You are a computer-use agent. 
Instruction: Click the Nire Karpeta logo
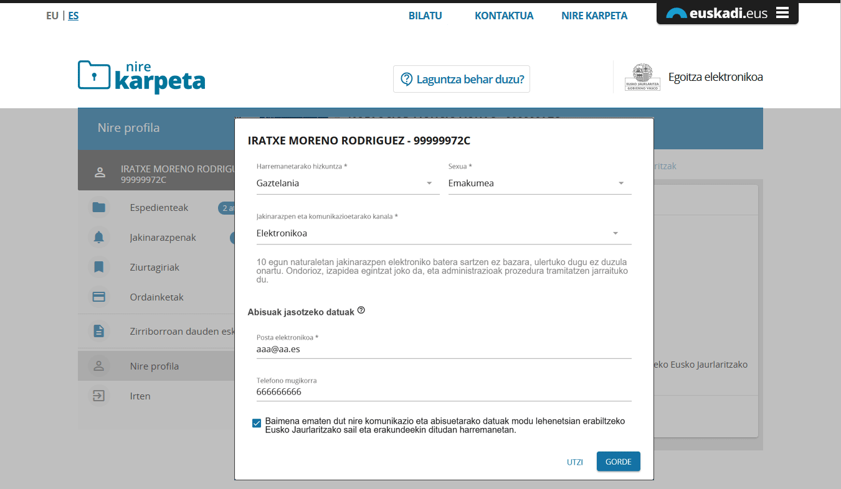tap(141, 77)
